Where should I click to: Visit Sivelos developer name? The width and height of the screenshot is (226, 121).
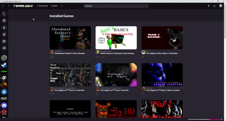click(149, 88)
